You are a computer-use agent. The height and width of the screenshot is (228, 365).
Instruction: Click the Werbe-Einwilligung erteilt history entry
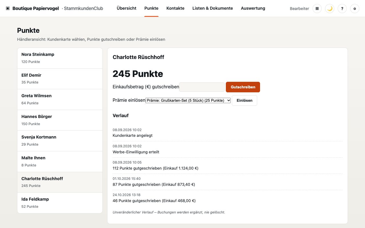click(228, 149)
